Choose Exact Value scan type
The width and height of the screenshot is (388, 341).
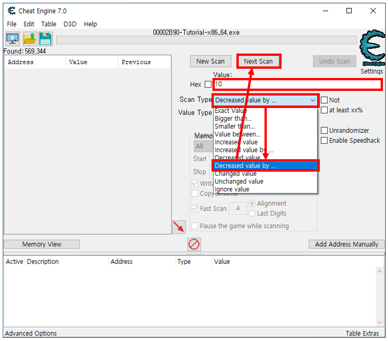[x=265, y=111]
